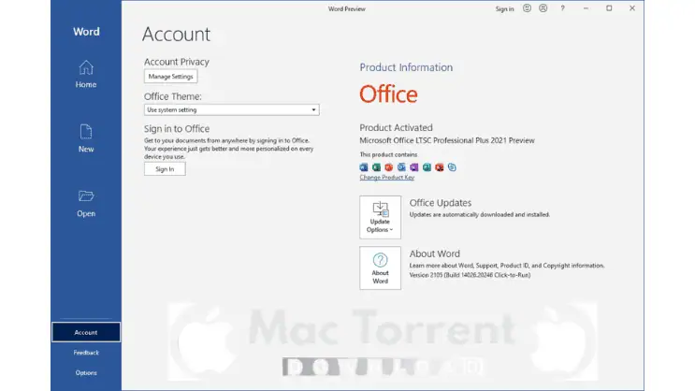695x391 pixels.
Task: Open the New document page
Action: coord(86,138)
